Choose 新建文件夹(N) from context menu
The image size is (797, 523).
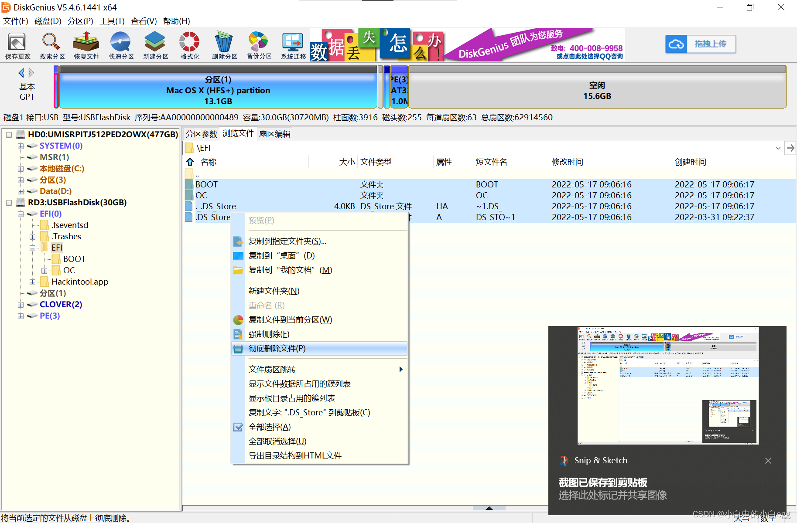pos(319,291)
